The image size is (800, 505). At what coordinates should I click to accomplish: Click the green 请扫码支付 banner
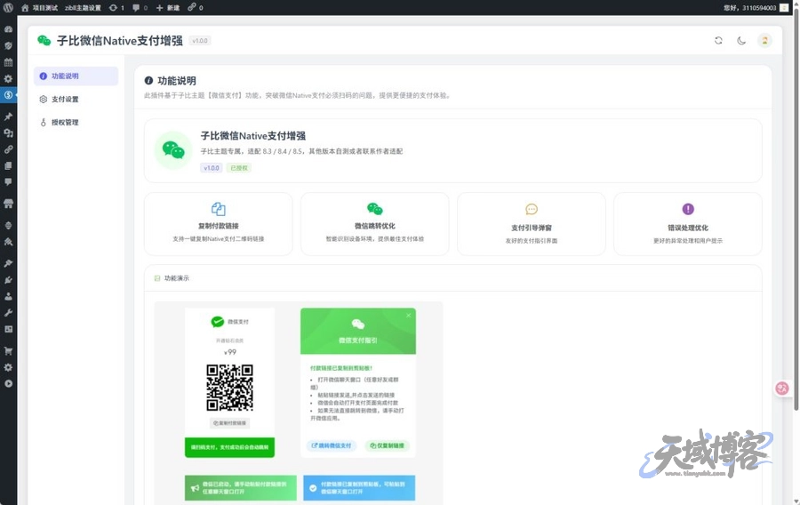pyautogui.click(x=229, y=447)
